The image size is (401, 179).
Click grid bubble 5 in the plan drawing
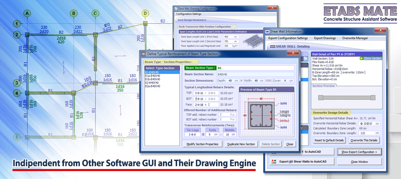point(17,137)
